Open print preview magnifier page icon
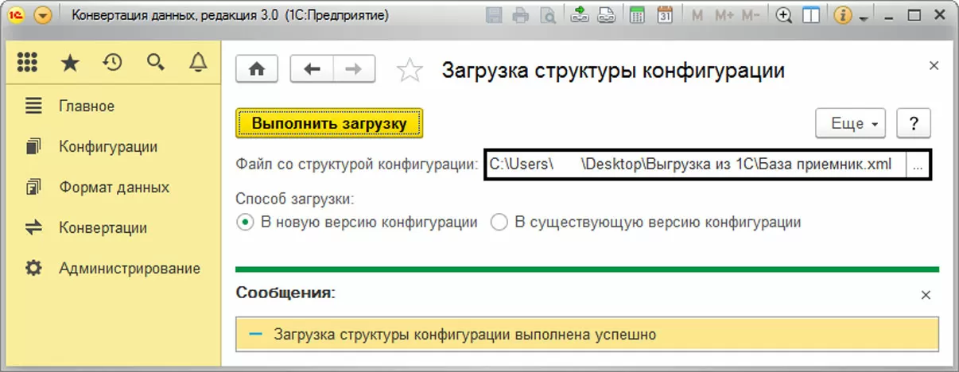Screen dimensions: 959x372 [x=547, y=15]
